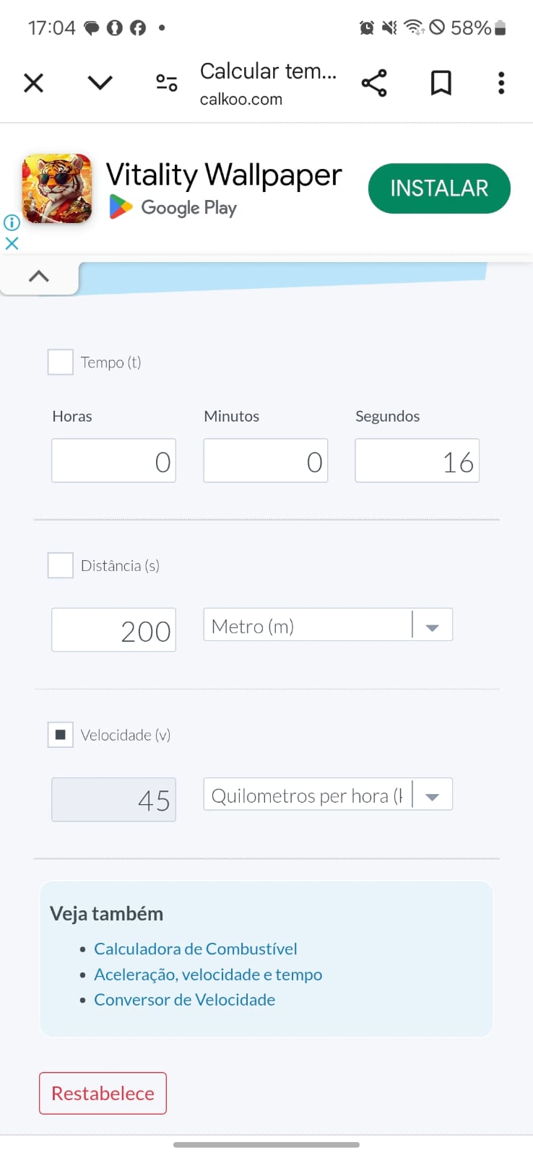Check the Tempo (t) checkbox
The height and width of the screenshot is (1155, 533).
pyautogui.click(x=60, y=362)
